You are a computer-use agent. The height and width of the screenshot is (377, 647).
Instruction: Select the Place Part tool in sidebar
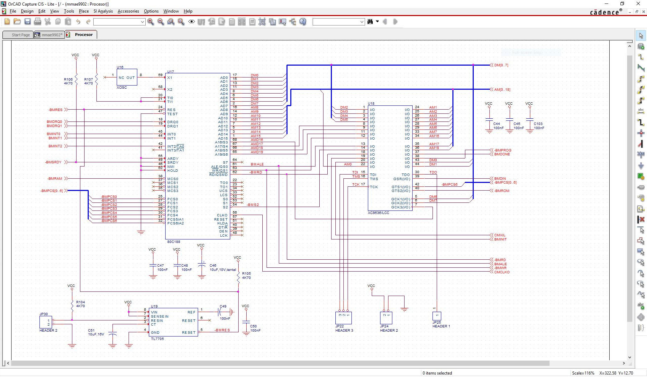641,46
